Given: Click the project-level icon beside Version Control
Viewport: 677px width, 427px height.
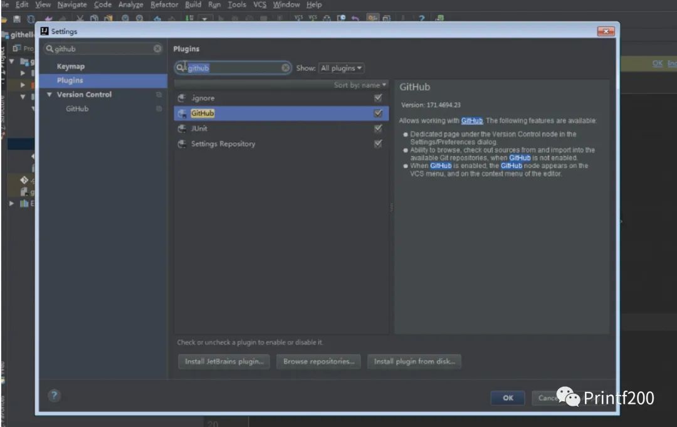Looking at the screenshot, I should (x=159, y=95).
